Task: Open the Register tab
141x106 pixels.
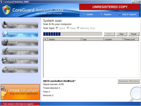Action: (107, 14)
